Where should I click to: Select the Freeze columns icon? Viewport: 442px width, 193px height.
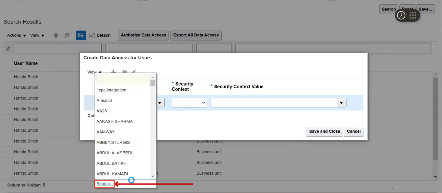[67, 35]
